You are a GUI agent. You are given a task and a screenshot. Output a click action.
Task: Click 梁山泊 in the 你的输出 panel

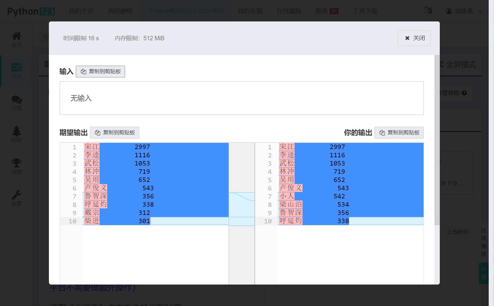click(290, 204)
